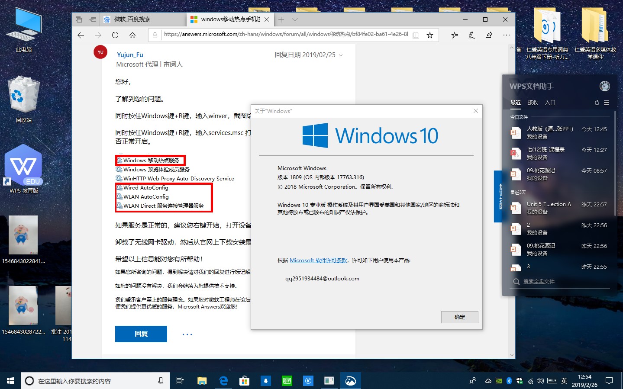Share this page icon in Edge
623x389 pixels.
coord(489,35)
